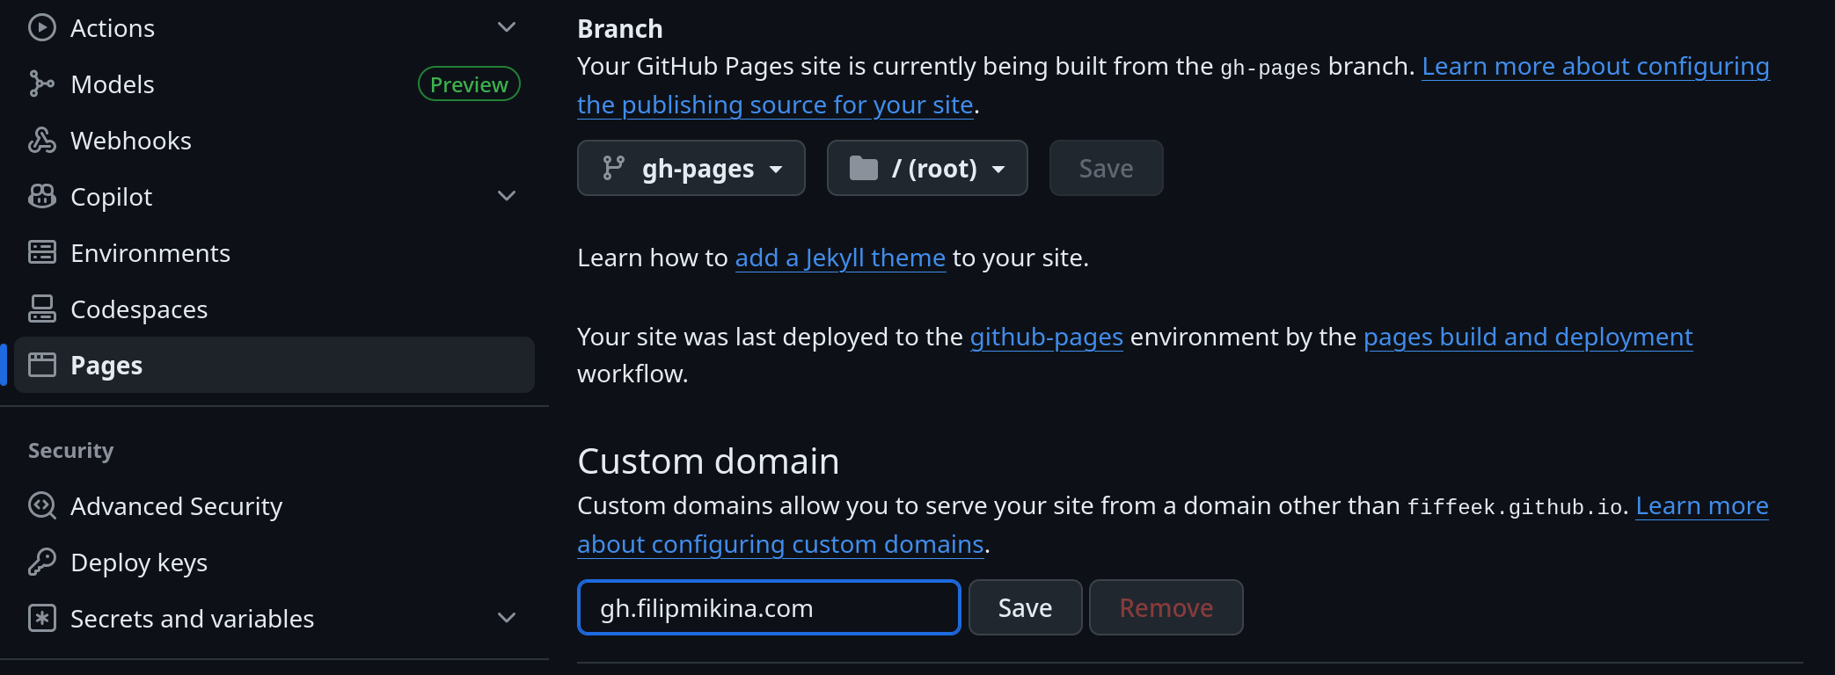Screen dimensions: 1835x675
Task: Click the Preview badge next to Models
Action: pyautogui.click(x=469, y=84)
